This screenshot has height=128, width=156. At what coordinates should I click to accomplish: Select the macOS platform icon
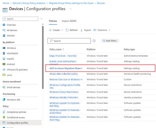click(4, 59)
